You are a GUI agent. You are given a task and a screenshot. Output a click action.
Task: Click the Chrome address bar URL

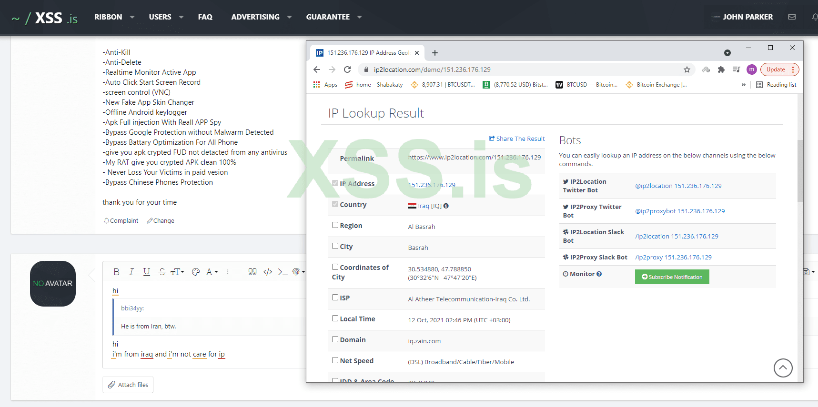click(432, 69)
